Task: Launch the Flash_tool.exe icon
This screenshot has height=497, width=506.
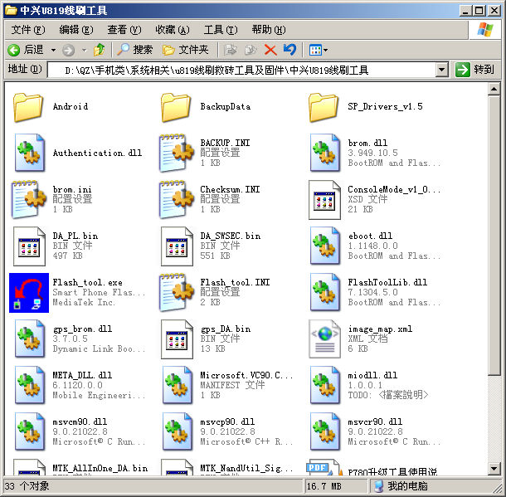Action: point(29,293)
